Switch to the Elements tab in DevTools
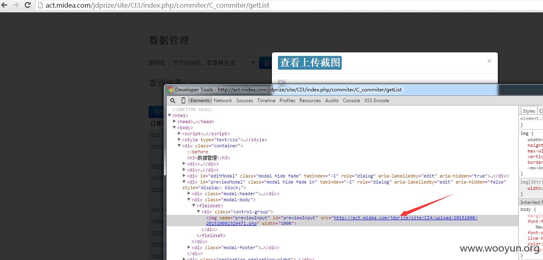Viewport: 543px width, 260px height. [x=200, y=101]
